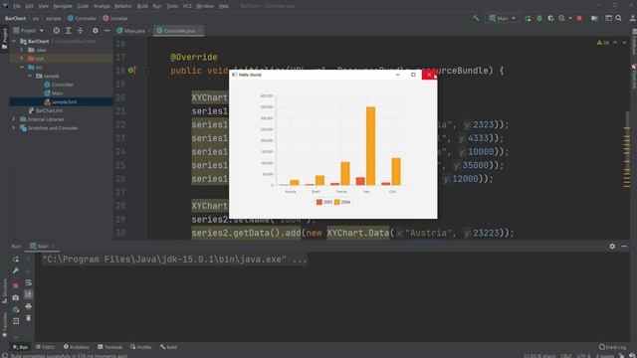Print the console output
The height and width of the screenshot is (358, 637).
click(x=29, y=306)
